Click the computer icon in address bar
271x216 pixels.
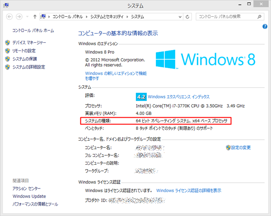coord(43,17)
